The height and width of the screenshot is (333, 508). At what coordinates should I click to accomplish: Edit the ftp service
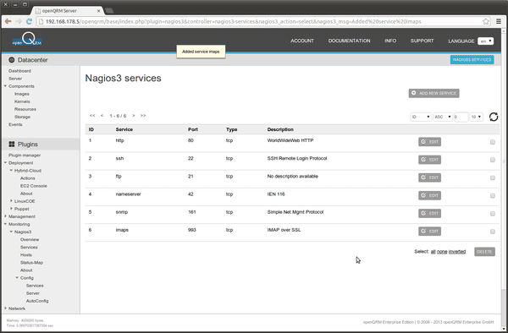429,177
